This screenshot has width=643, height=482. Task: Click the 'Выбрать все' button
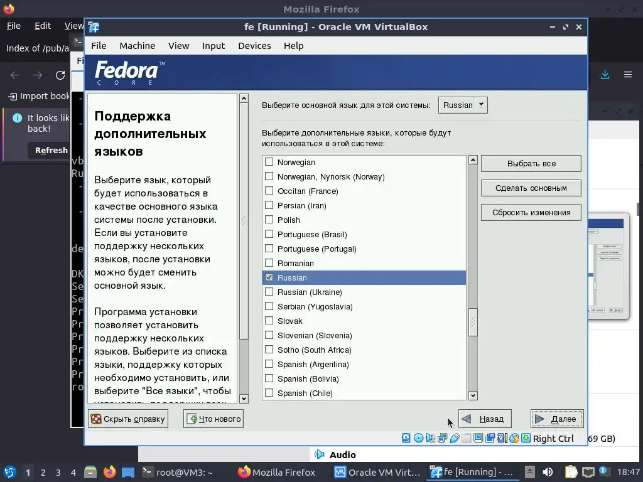531,164
